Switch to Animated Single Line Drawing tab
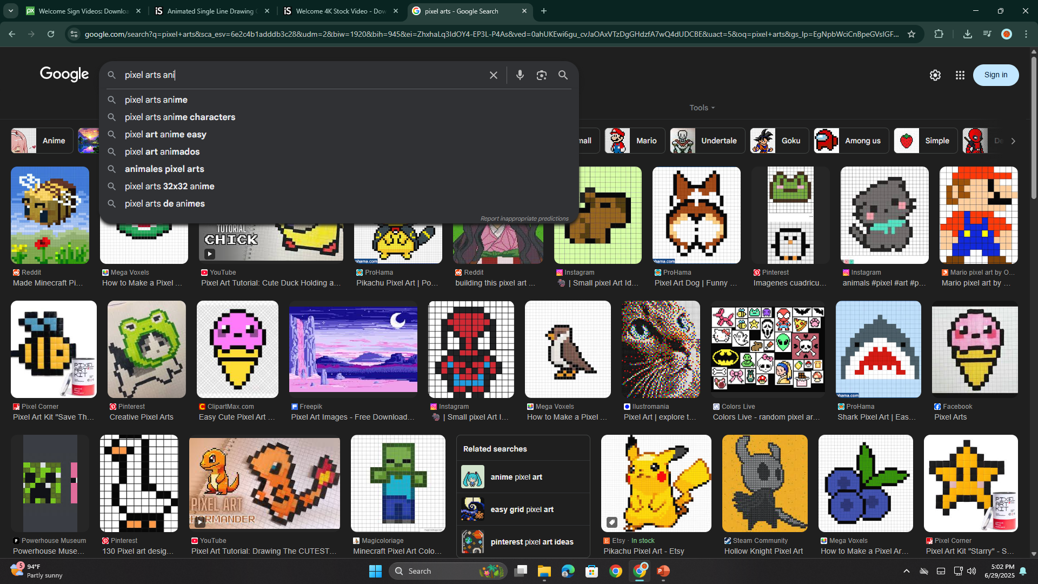1038x584 pixels. tap(212, 11)
